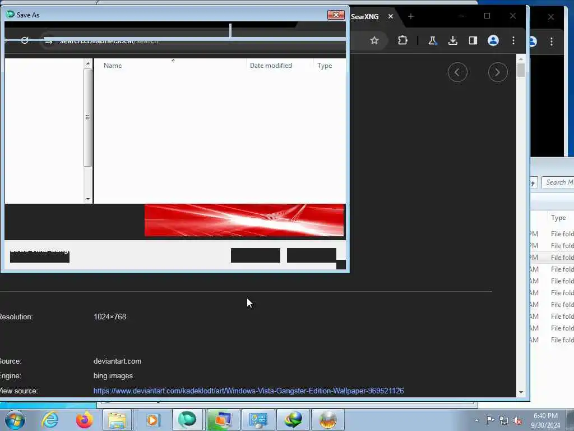The image size is (574, 431).
Task: Open three-dot menu of the background browser window
Action: point(552,42)
